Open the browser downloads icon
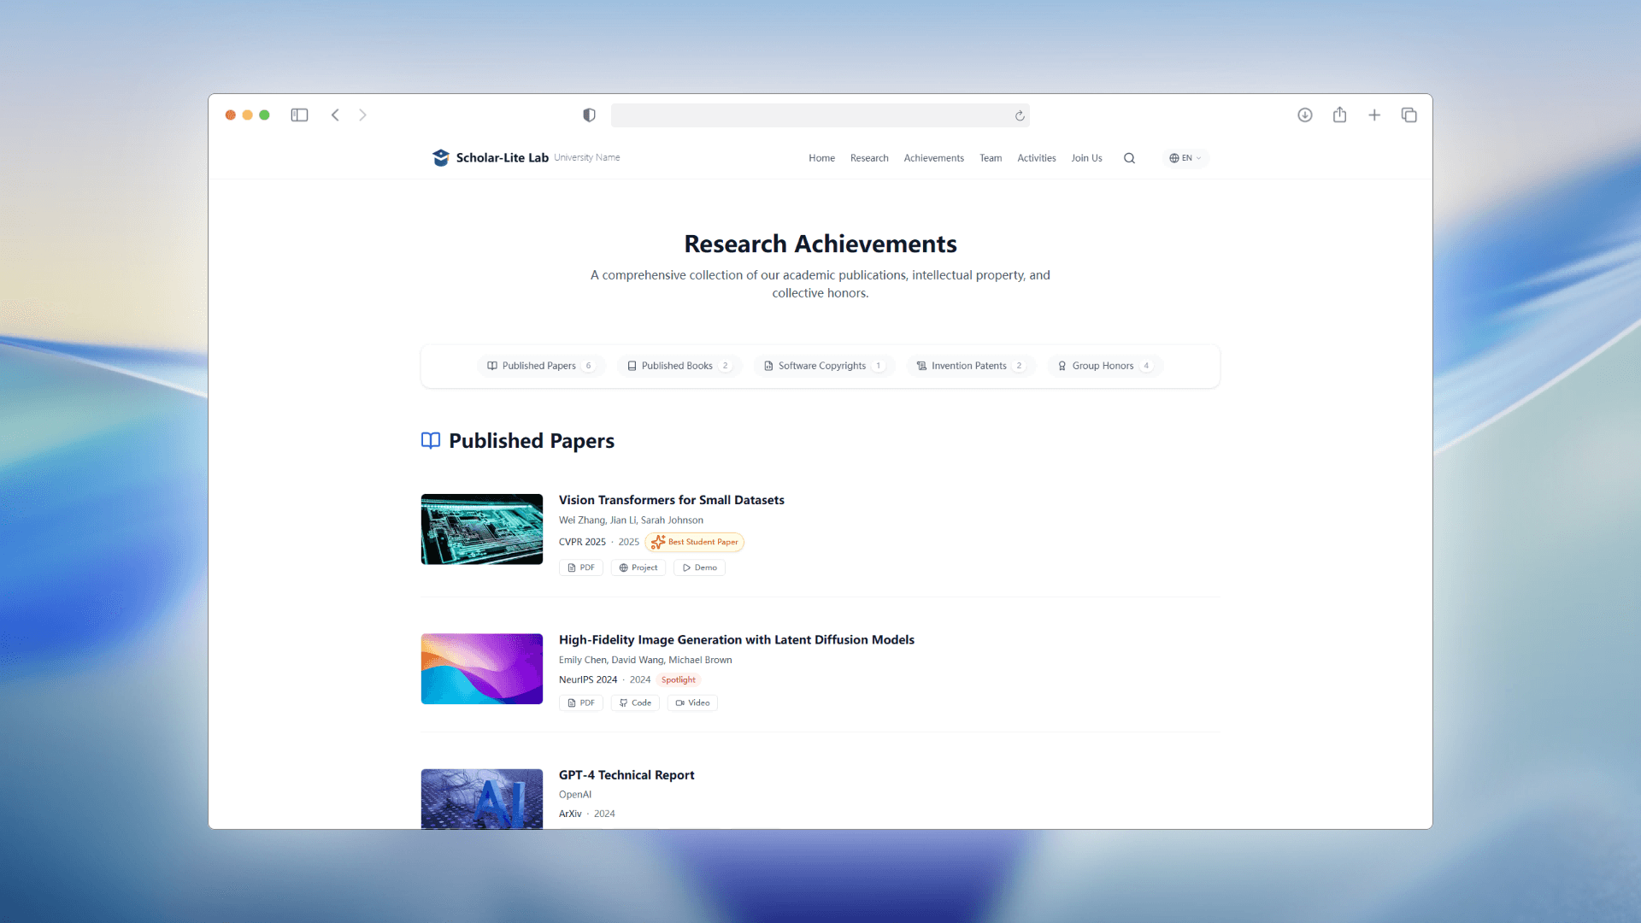Image resolution: width=1641 pixels, height=923 pixels. point(1304,115)
